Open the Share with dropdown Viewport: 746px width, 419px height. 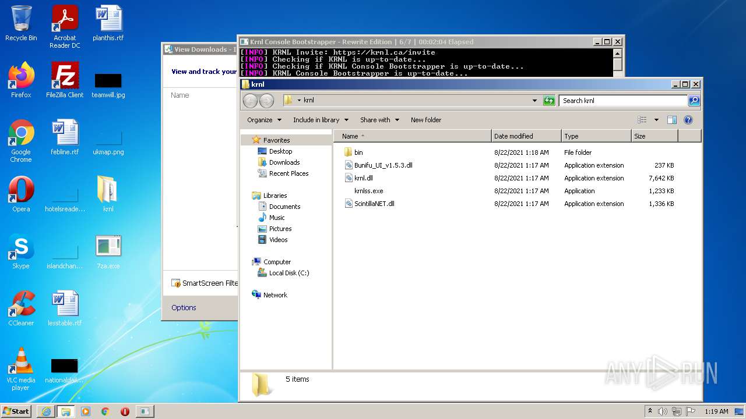[379, 120]
